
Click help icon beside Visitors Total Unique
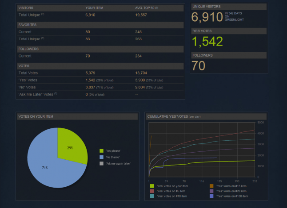pyautogui.click(x=43, y=15)
